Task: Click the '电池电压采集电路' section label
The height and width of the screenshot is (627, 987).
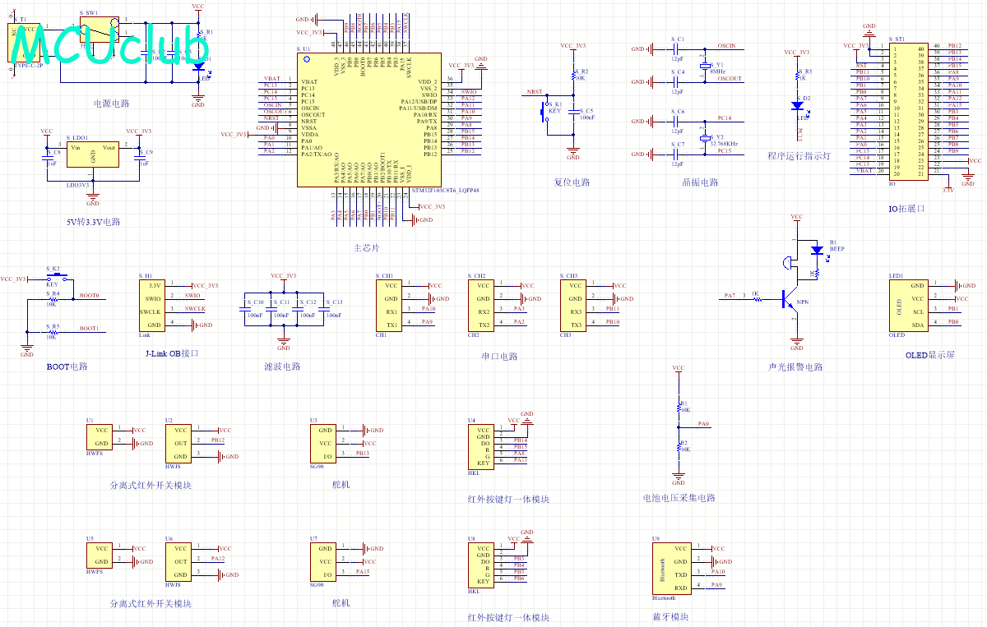Action: click(679, 498)
